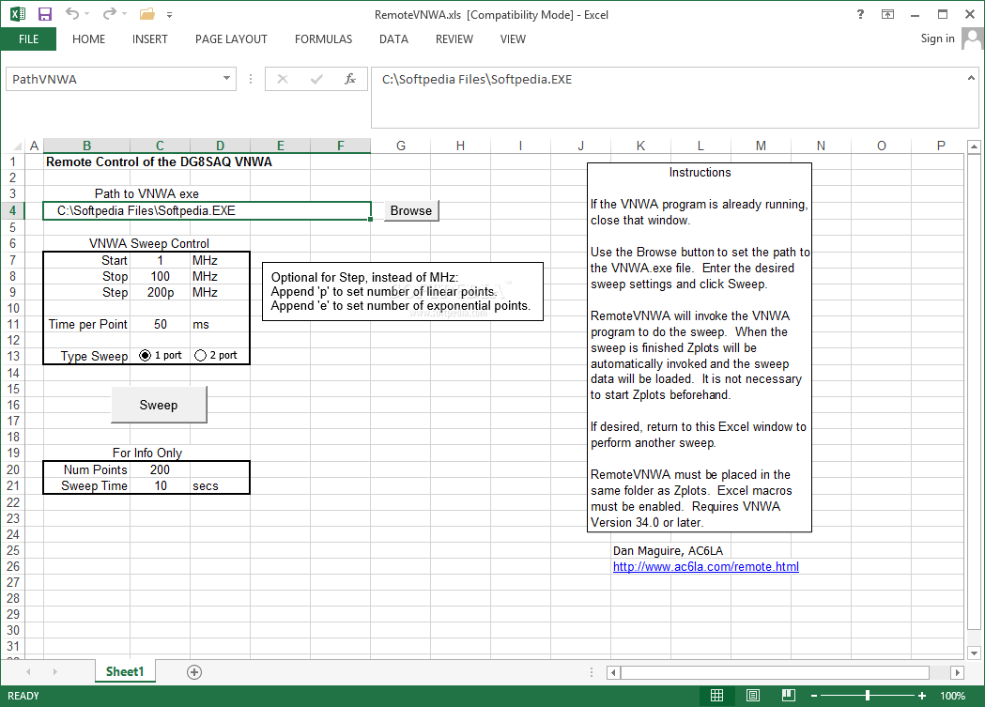985x707 pixels.
Task: Click the Instructions text box
Action: pyautogui.click(x=700, y=347)
